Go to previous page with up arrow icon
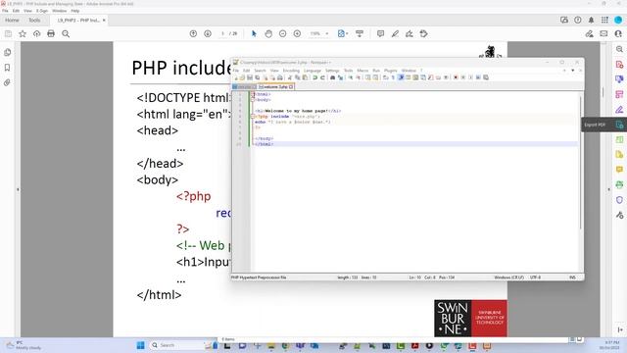The width and height of the screenshot is (627, 353). 193,34
